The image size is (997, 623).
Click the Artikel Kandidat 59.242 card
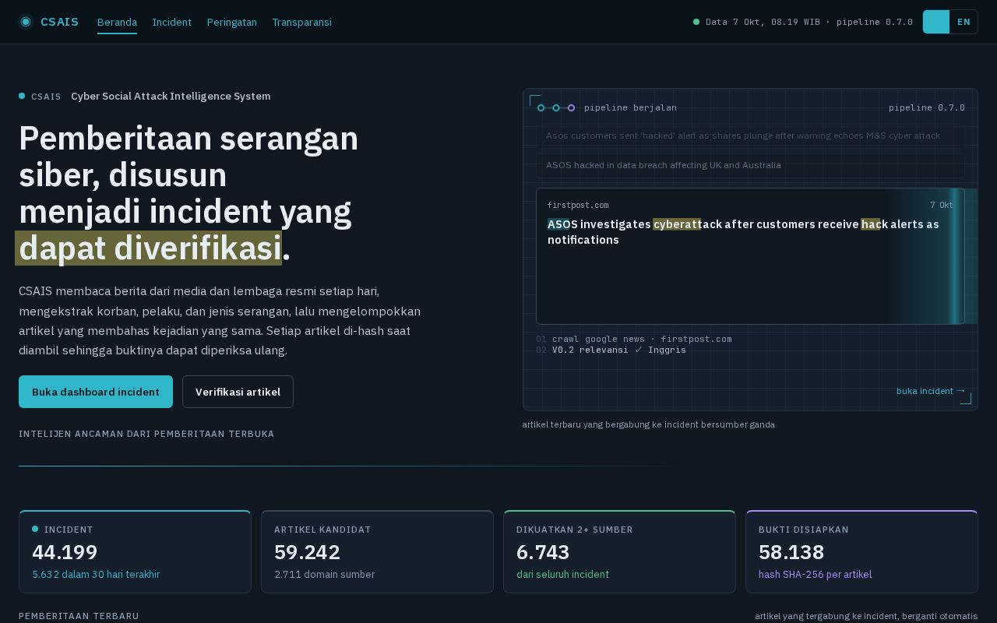[x=377, y=551]
